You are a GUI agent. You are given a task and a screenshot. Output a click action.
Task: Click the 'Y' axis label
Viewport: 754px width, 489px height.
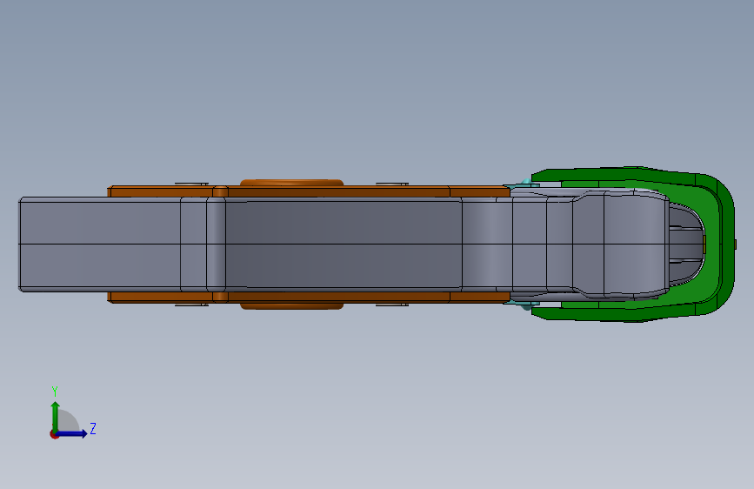coord(55,391)
